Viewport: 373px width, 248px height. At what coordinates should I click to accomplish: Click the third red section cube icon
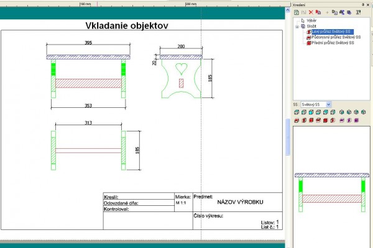point(311,120)
